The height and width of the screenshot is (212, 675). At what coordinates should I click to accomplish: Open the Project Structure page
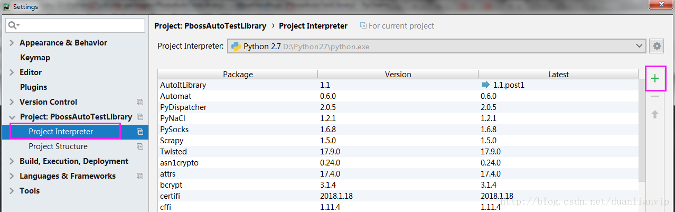coord(58,146)
